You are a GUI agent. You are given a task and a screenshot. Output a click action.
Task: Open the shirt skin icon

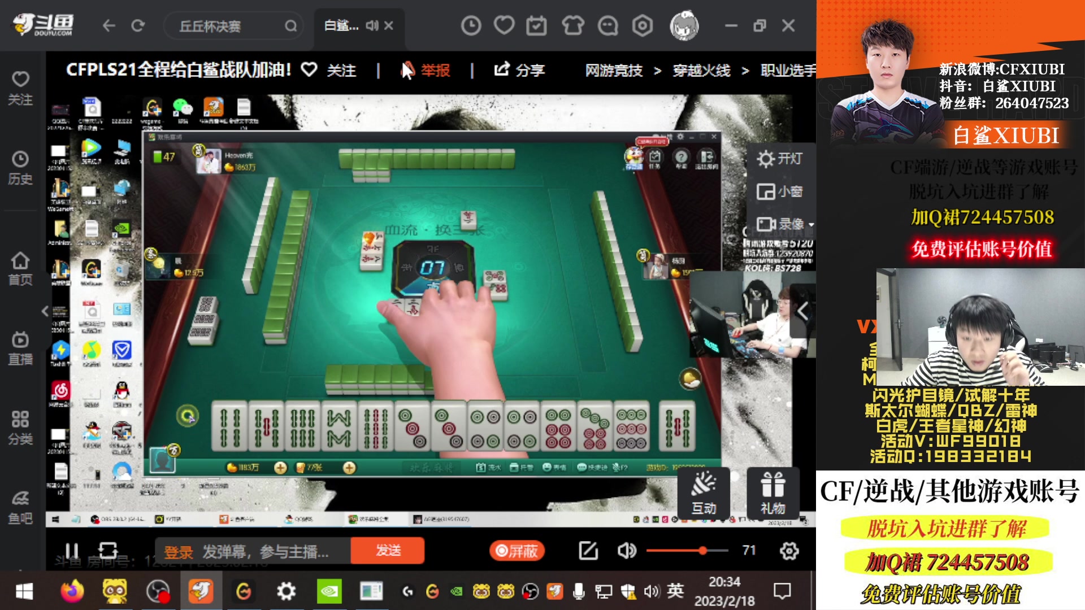pos(573,25)
